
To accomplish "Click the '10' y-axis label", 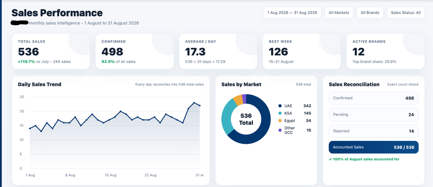I will (22, 140).
